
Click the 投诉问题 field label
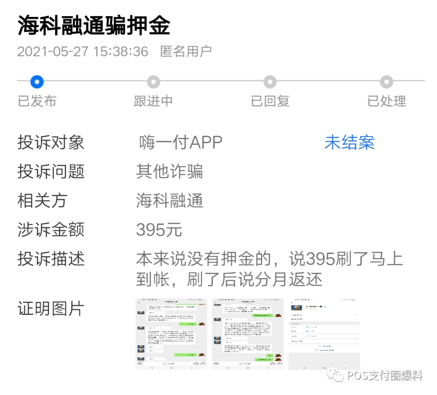pos(51,171)
